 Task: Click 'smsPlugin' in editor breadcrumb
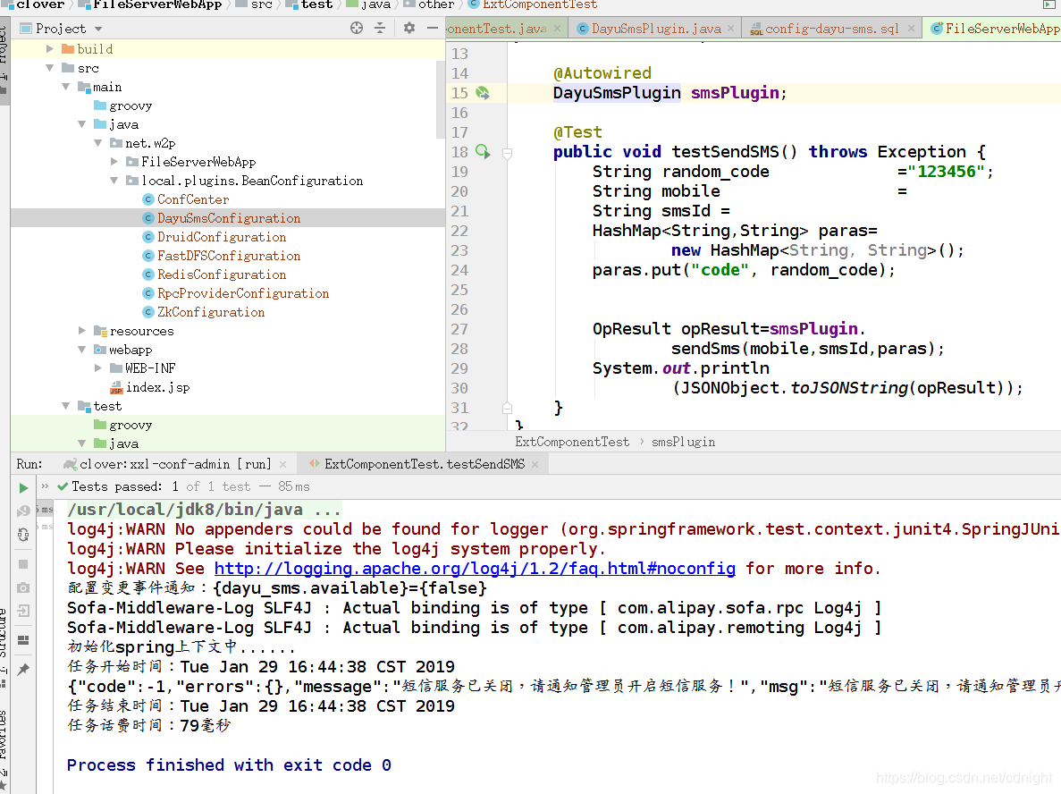(x=683, y=442)
